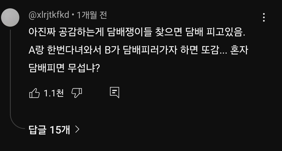Dislike the comment with thumbs-down icon
The image size is (282, 151).
77,93
